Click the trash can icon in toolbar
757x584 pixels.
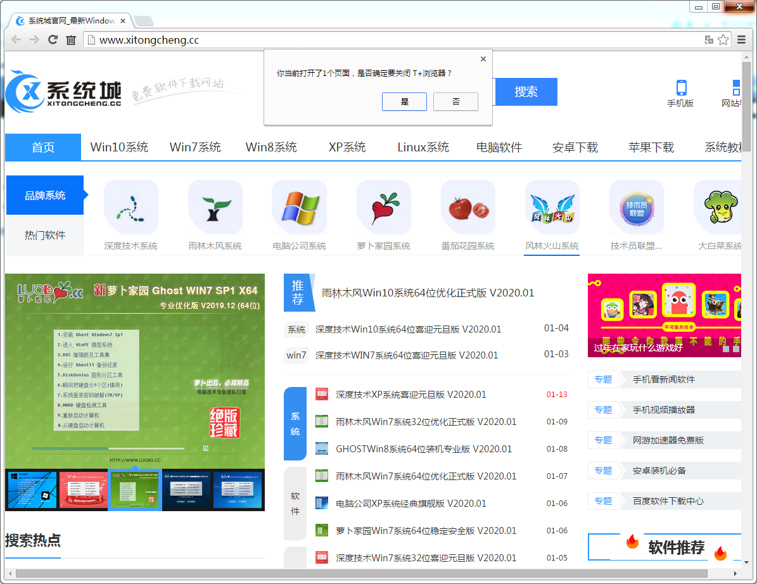pyautogui.click(x=71, y=40)
